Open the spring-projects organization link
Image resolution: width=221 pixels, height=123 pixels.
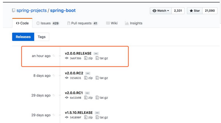[x=32, y=10]
